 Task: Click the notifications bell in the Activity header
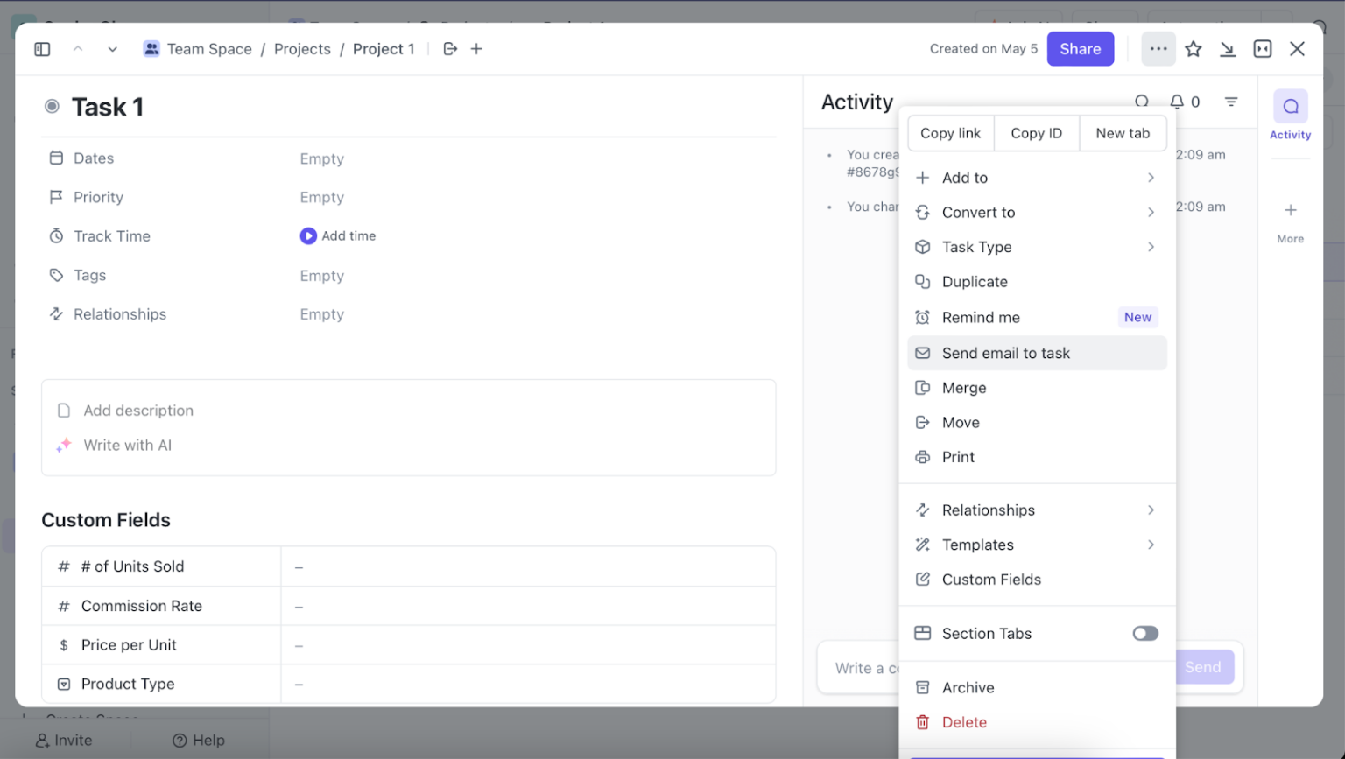1177,102
